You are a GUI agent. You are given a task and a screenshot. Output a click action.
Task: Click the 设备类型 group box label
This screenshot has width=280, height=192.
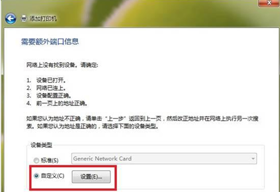click(41, 145)
